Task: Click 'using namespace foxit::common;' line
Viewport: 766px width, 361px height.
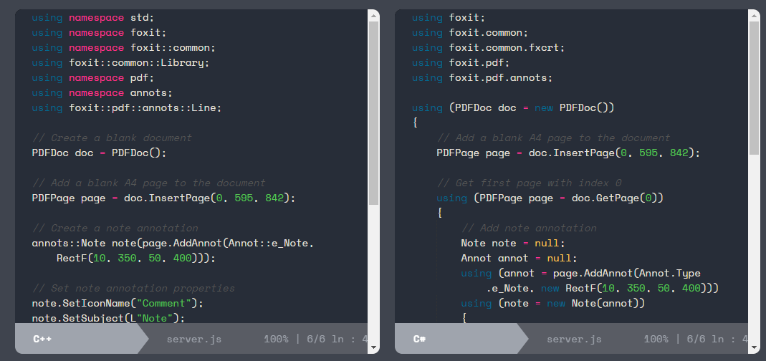Action: (x=123, y=48)
